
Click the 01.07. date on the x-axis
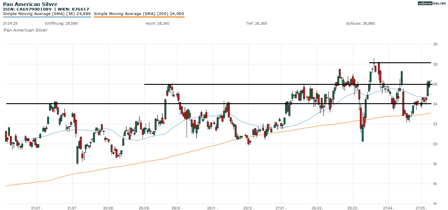point(37,208)
